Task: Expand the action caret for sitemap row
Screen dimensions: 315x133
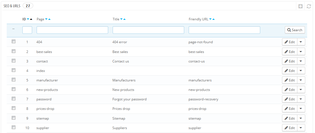Action: click(301, 118)
